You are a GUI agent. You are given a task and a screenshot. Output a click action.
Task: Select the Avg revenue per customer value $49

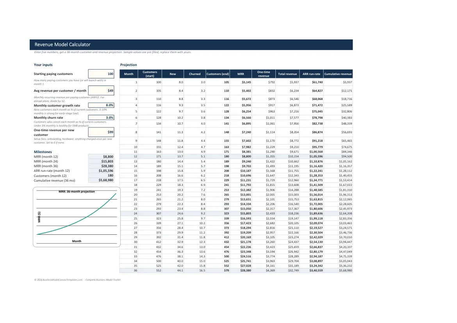(101, 91)
